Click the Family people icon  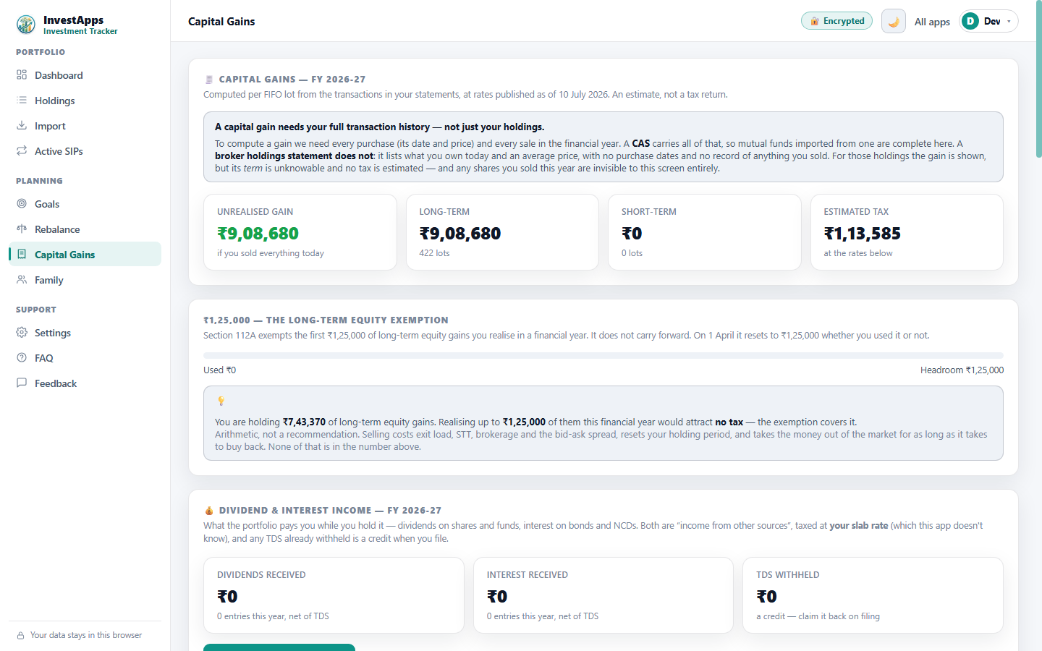(x=22, y=279)
